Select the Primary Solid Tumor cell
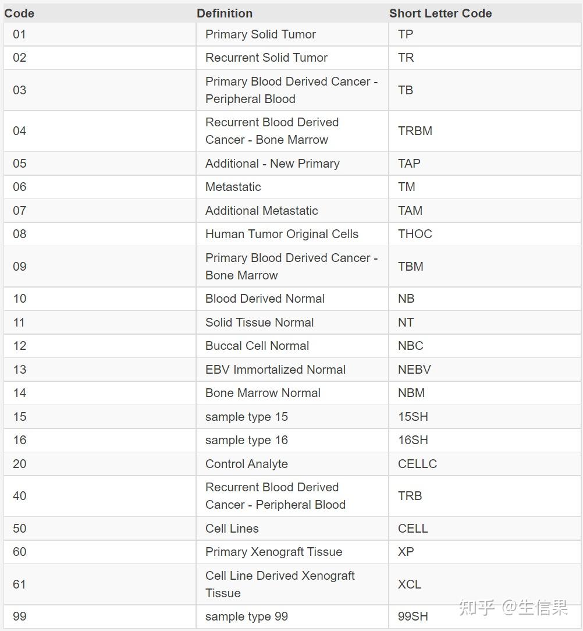The width and height of the screenshot is (583, 631). 260,34
